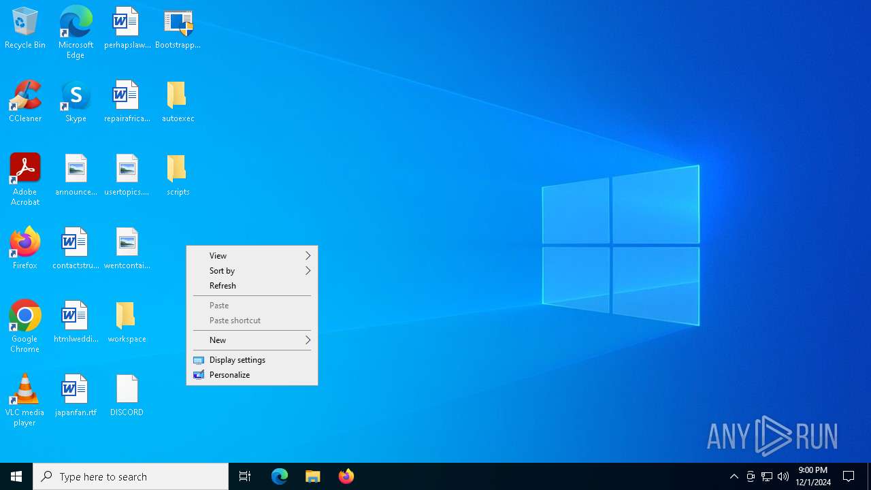Select the Firefox desktop shortcut
Screen dimensions: 871x490
coord(25,249)
